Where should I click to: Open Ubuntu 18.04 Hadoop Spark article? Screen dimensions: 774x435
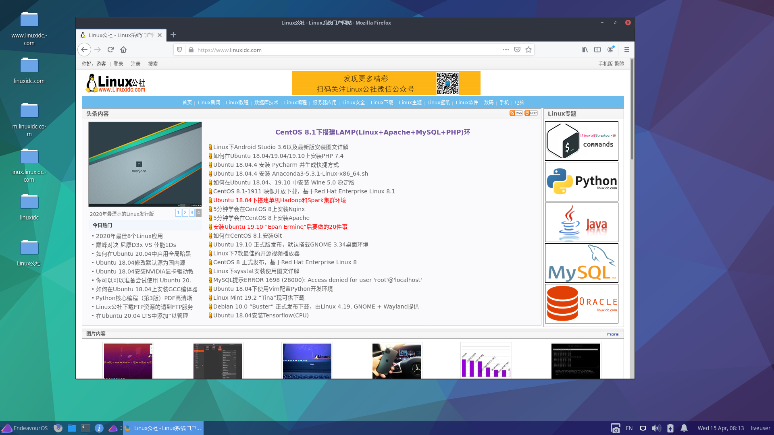point(279,200)
